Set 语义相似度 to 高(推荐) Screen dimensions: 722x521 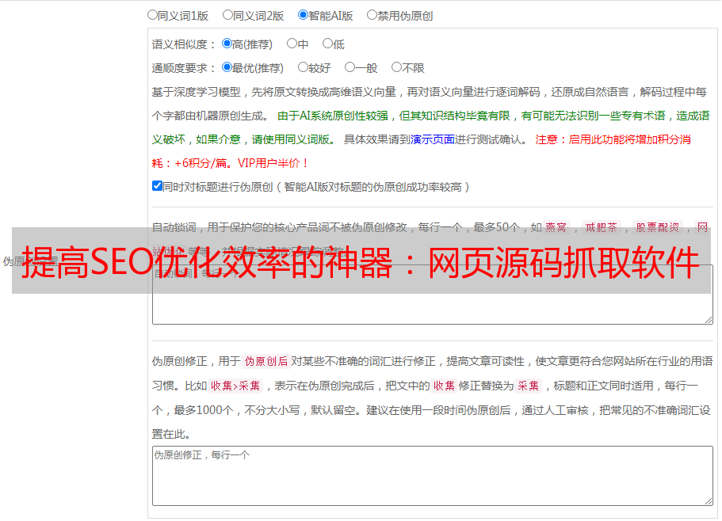[x=227, y=44]
